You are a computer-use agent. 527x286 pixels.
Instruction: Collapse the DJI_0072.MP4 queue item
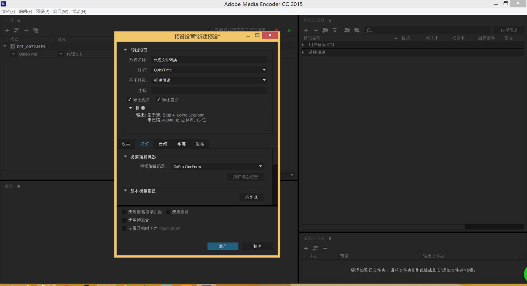(5, 46)
